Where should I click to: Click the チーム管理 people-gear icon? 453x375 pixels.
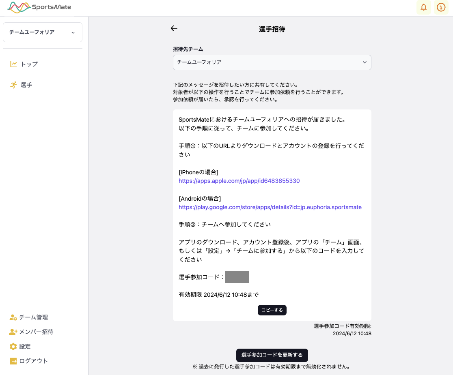[13, 317]
